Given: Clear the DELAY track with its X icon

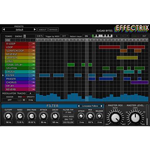Looking at the screenshot, I should 30,86.
